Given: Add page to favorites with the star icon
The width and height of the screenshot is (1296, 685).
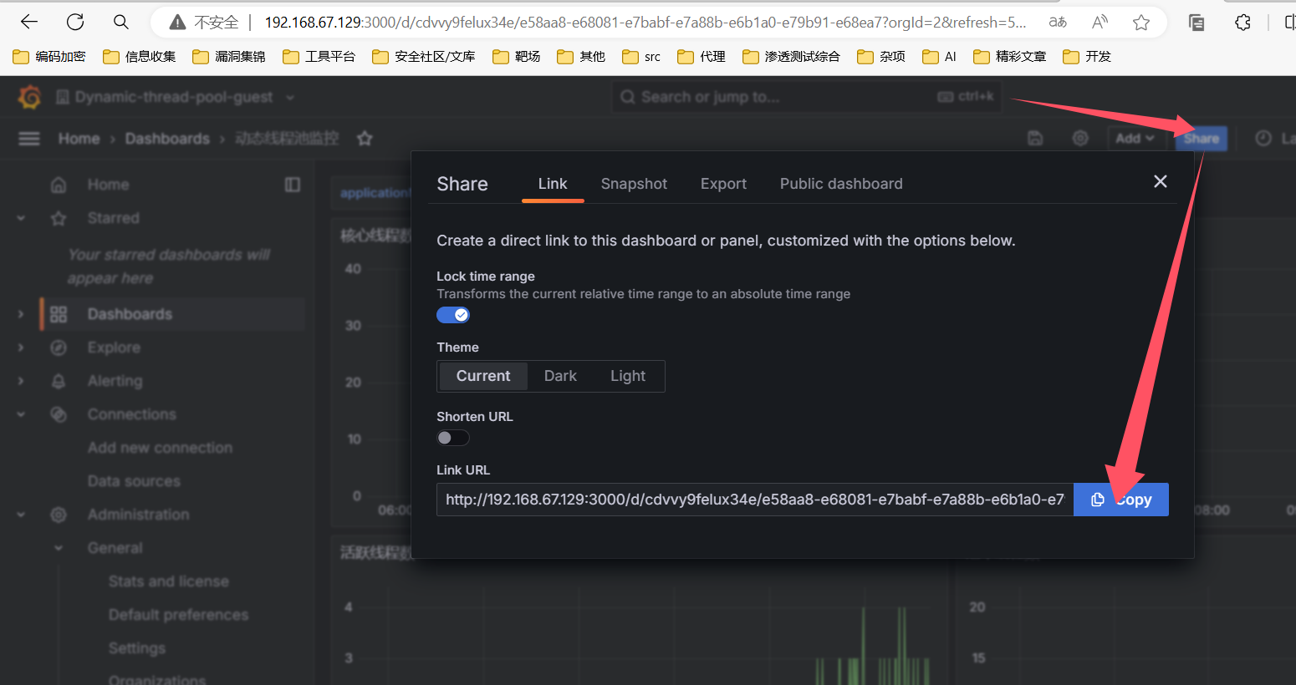Looking at the screenshot, I should point(1141,23).
